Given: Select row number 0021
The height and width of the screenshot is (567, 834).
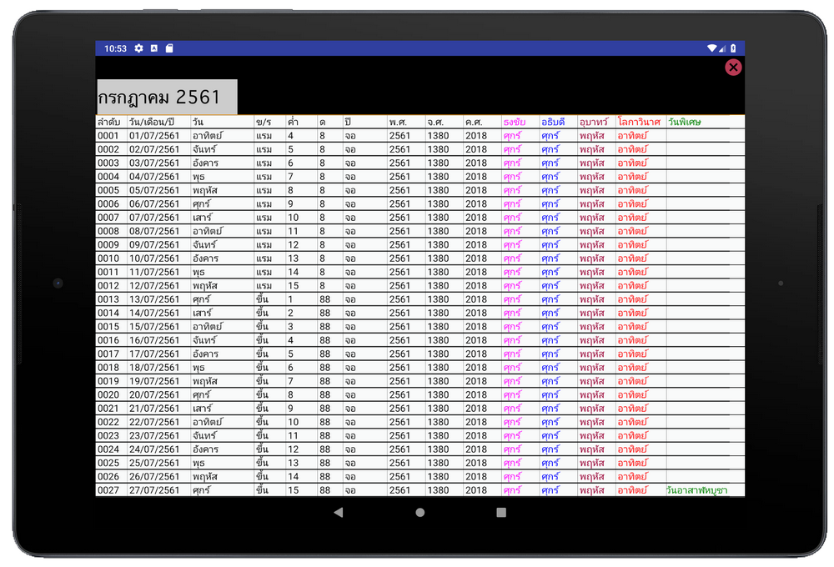Looking at the screenshot, I should (x=108, y=409).
